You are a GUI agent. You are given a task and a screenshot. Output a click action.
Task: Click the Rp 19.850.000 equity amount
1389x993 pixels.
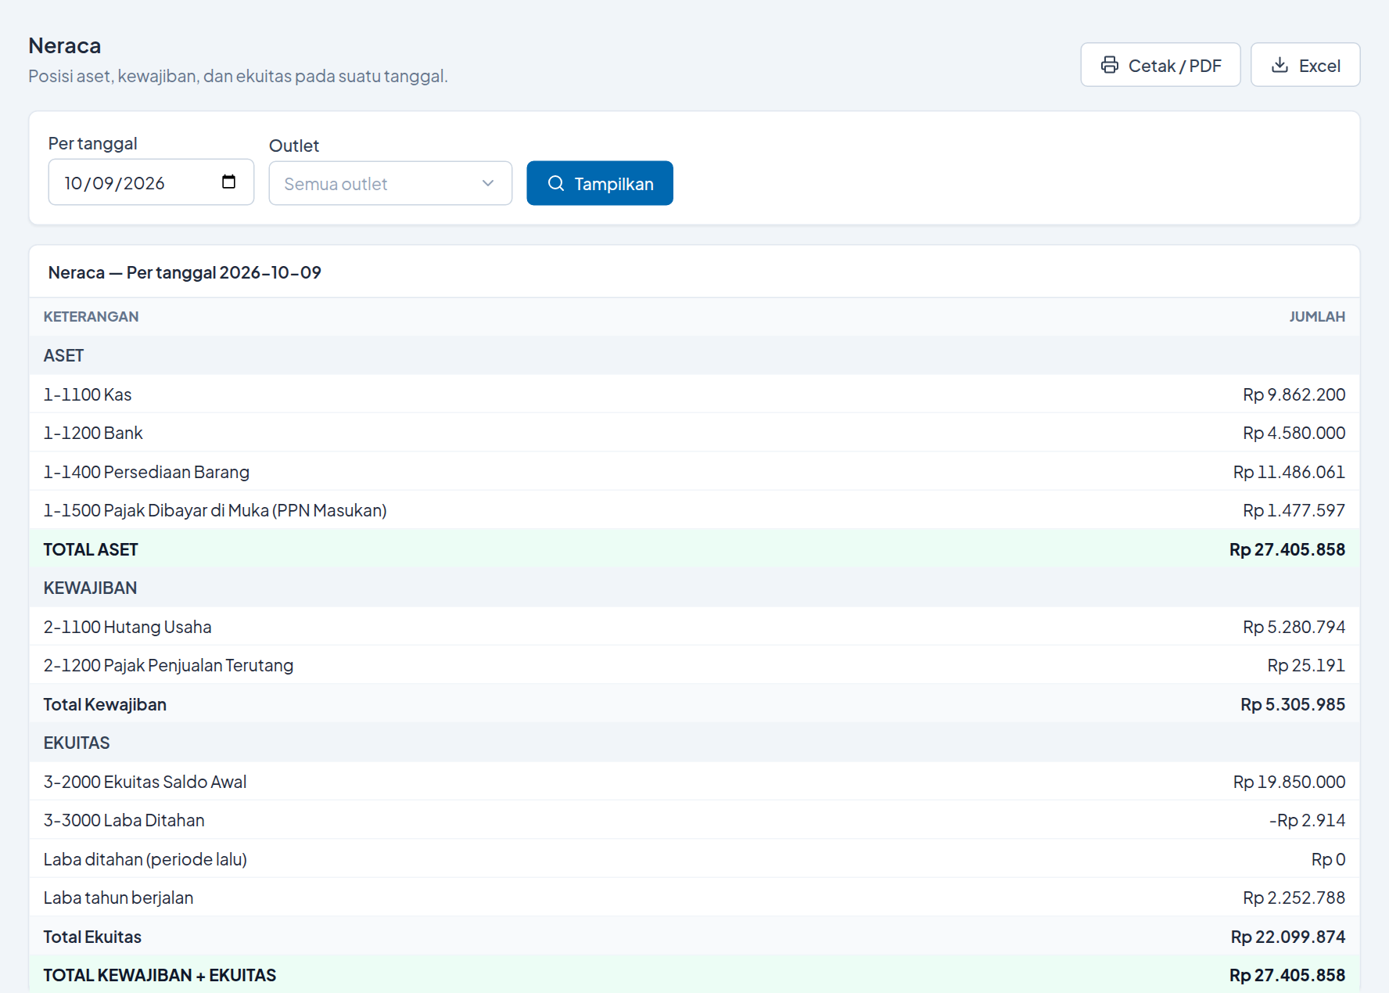pyautogui.click(x=1289, y=782)
